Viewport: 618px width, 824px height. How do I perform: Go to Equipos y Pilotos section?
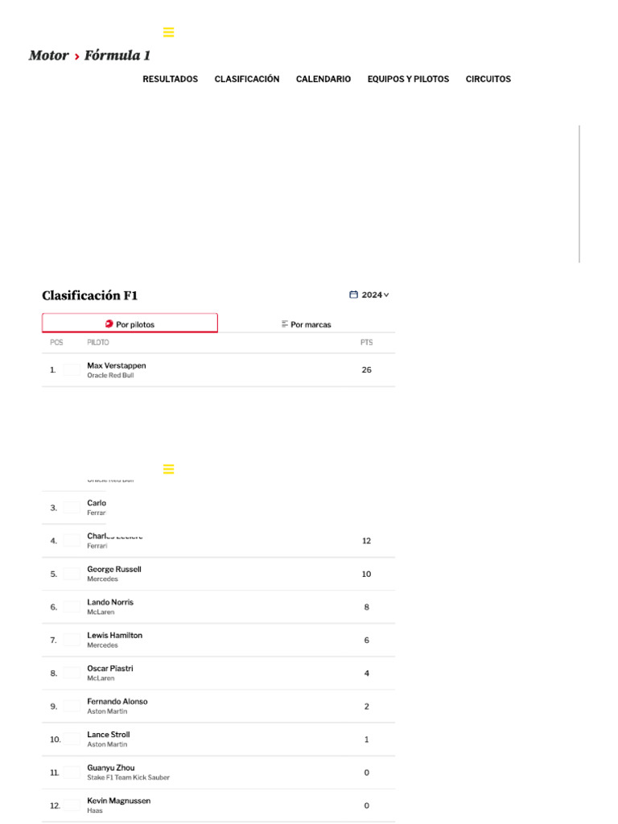(x=408, y=79)
